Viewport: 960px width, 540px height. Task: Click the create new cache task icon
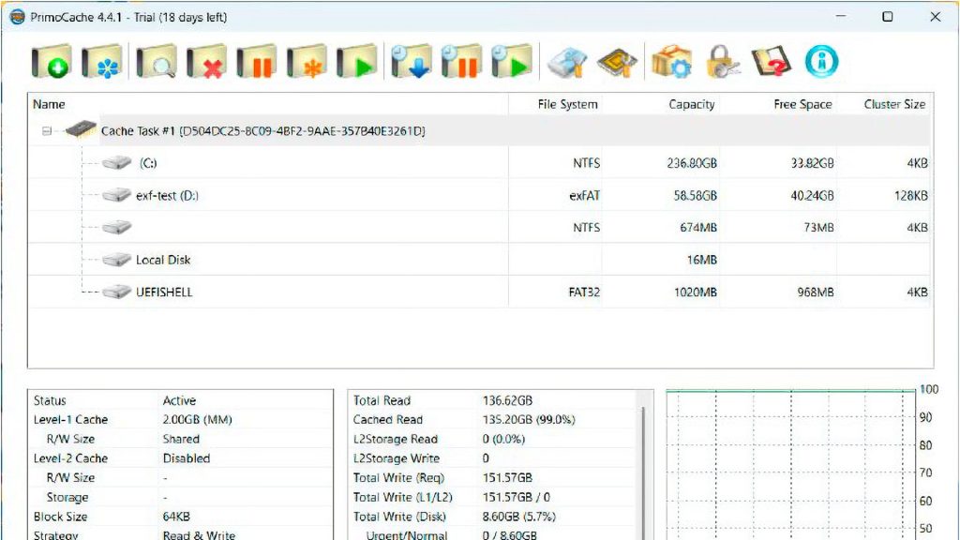51,62
